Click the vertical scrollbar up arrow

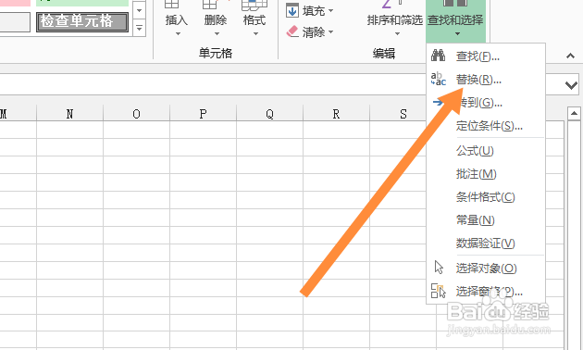click(574, 114)
